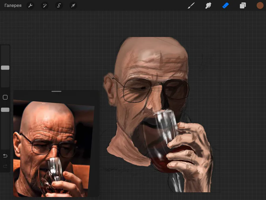The image size is (266, 200).
Task: Open the Layers panel
Action: [243, 5]
